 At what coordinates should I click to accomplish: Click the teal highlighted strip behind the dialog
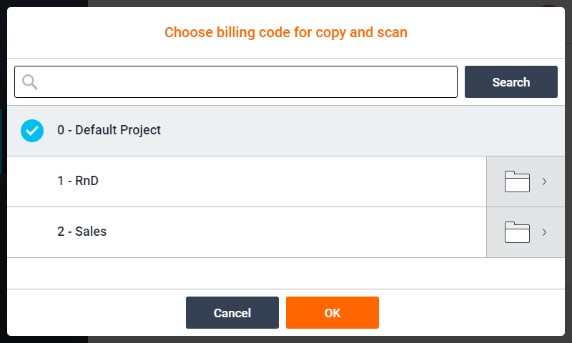tap(2, 141)
